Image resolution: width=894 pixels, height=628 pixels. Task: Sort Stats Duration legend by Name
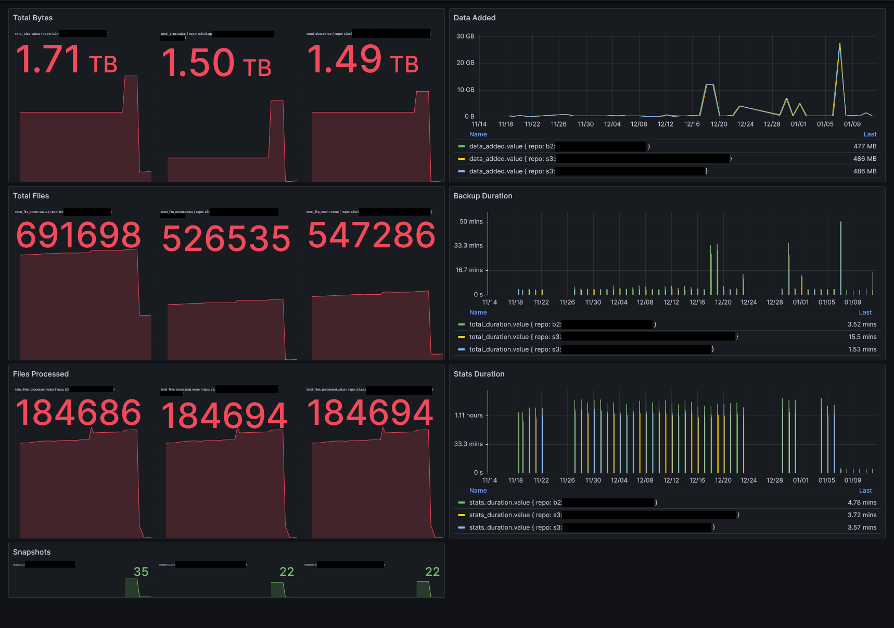478,491
